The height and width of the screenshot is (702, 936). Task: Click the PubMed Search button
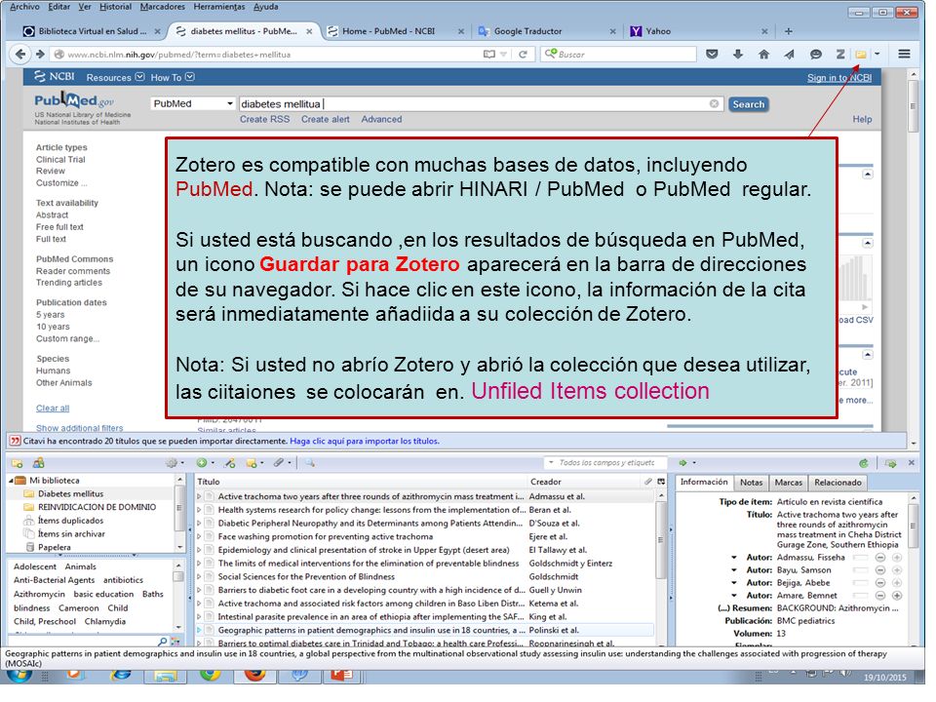click(748, 104)
